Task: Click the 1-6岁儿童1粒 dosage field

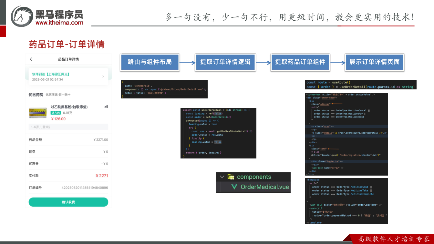Action: 68,127
